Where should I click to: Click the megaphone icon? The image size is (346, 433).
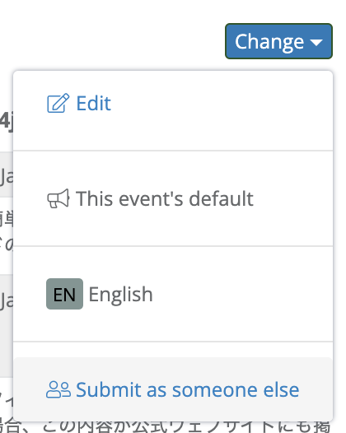[x=58, y=198]
